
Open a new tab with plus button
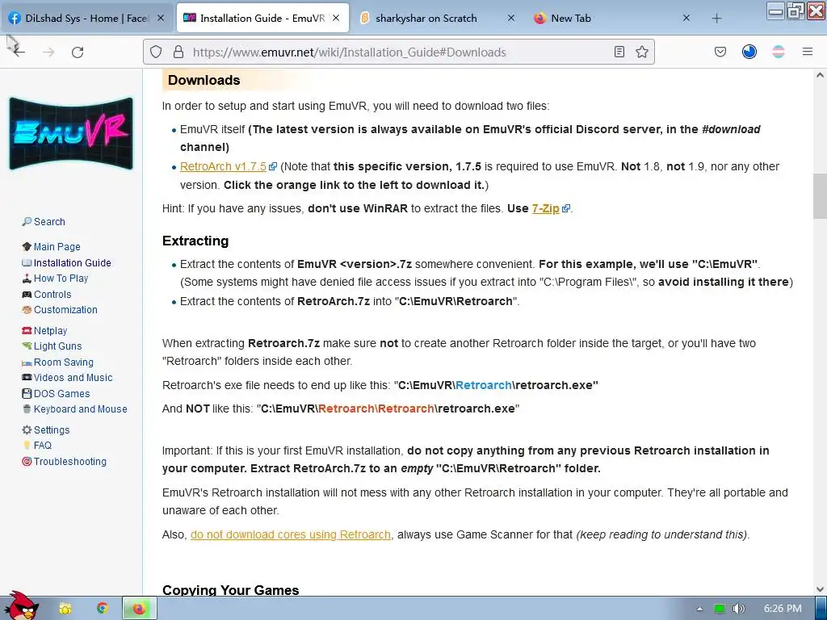tap(716, 19)
